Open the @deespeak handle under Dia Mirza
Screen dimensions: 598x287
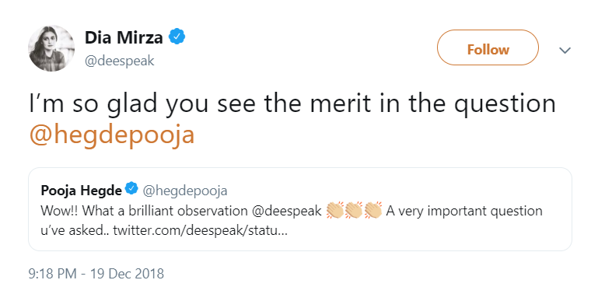120,61
